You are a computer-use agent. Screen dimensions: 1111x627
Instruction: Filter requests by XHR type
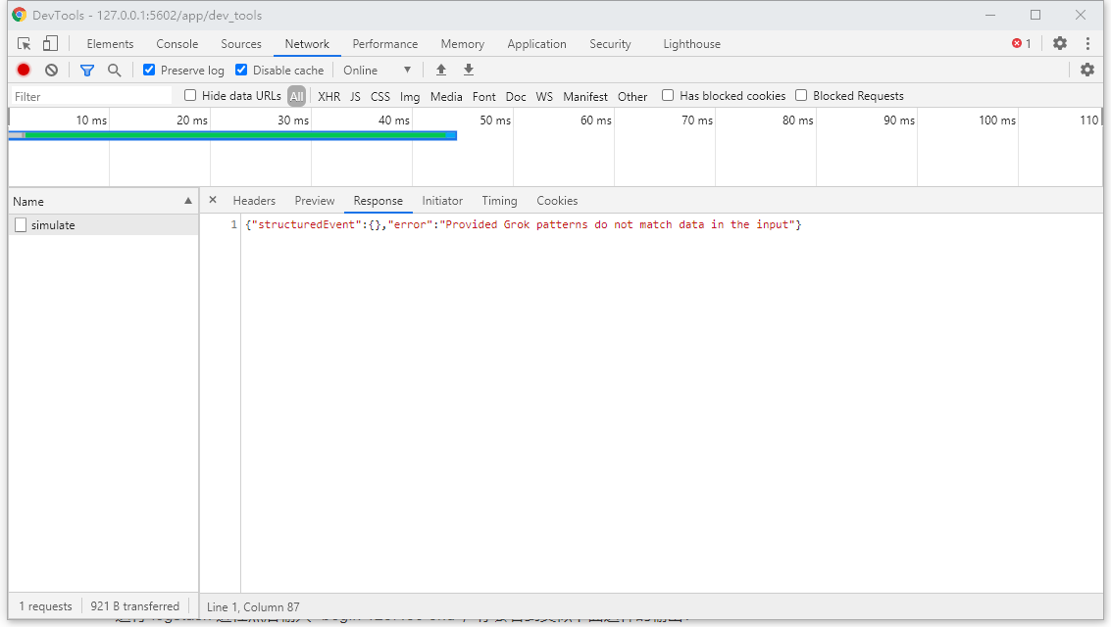pos(328,97)
